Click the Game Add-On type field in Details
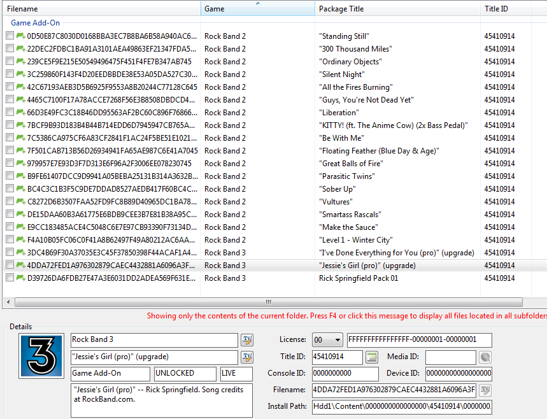The image size is (547, 419). (110, 374)
